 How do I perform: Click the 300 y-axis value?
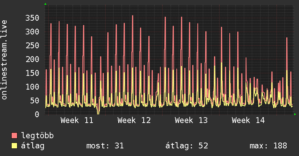point(32,32)
